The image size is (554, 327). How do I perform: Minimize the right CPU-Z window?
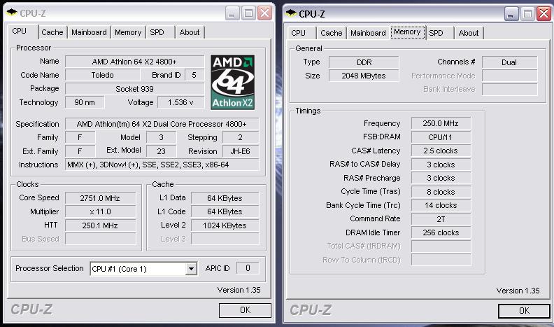(x=511, y=14)
